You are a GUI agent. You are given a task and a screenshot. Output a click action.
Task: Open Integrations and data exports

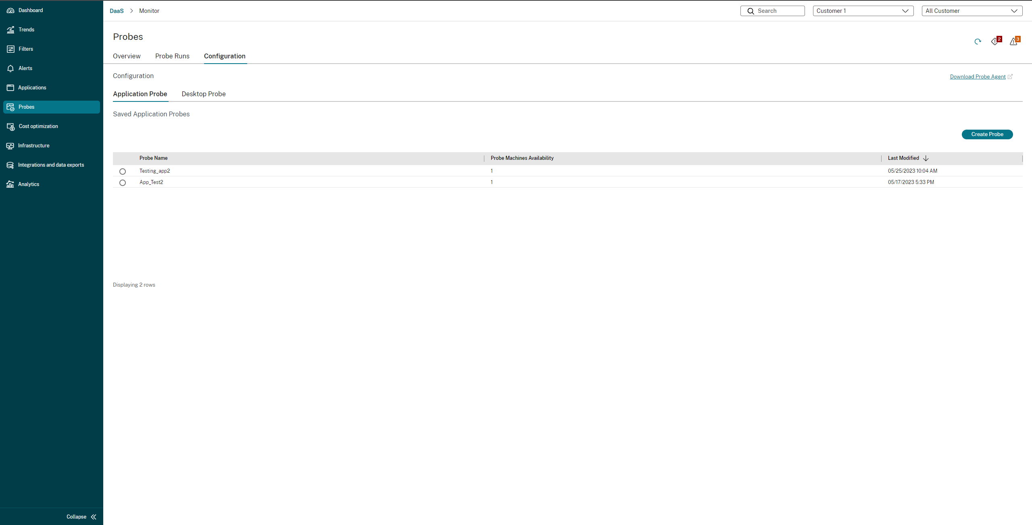(x=51, y=165)
